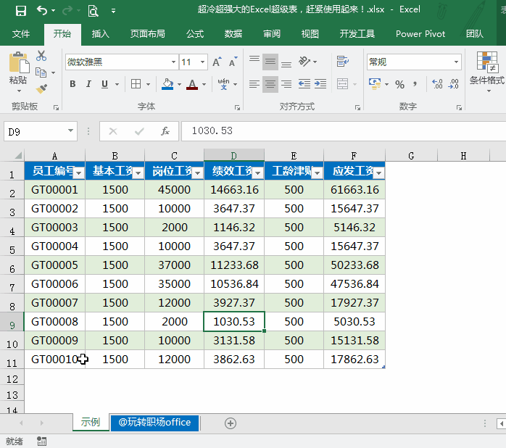Switch to the 插入 ribbon tab

[100, 34]
